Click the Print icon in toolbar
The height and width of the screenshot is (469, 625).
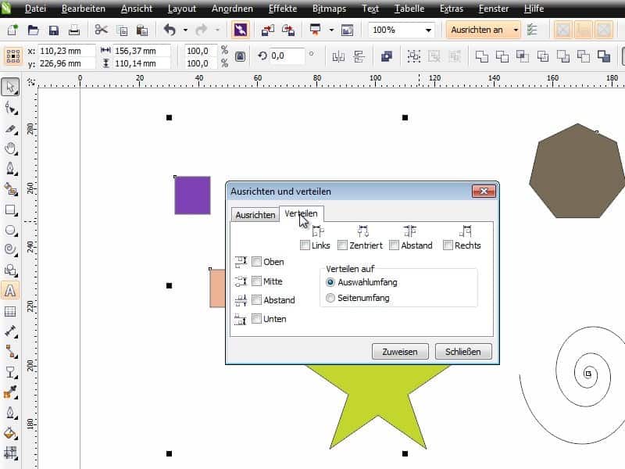point(73,30)
